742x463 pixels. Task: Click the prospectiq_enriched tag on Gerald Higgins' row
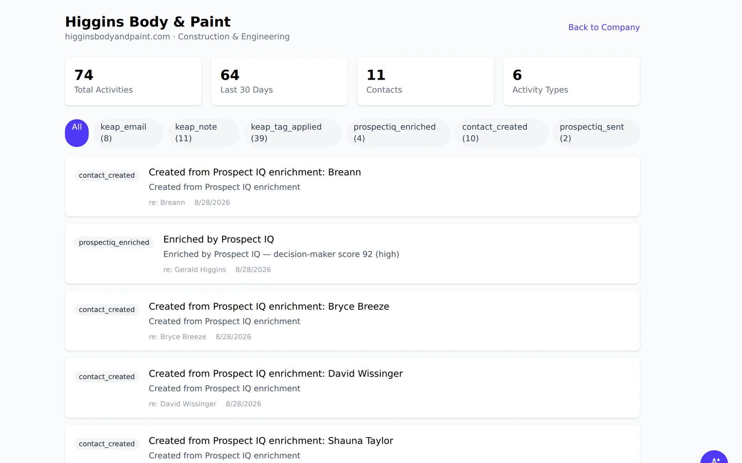[114, 242]
